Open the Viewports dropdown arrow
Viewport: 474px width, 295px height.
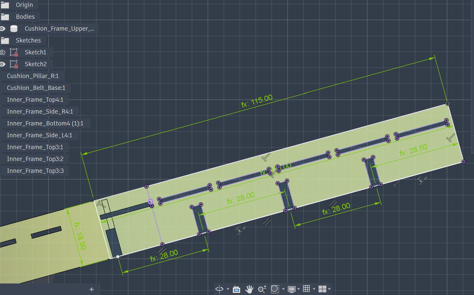point(329,289)
